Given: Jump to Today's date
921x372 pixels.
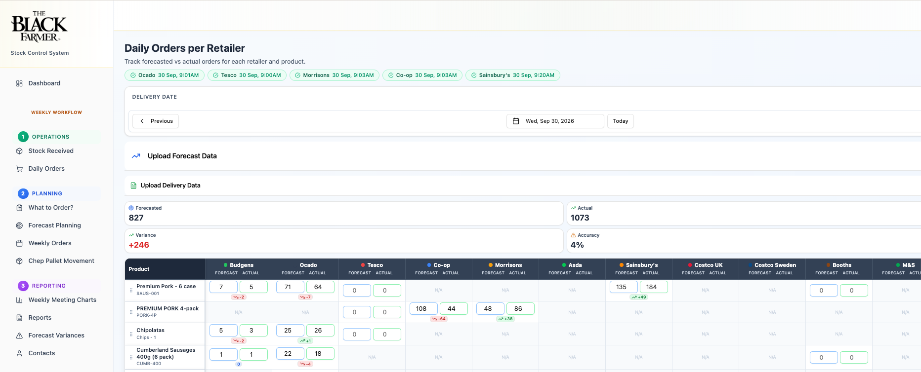Looking at the screenshot, I should tap(621, 121).
